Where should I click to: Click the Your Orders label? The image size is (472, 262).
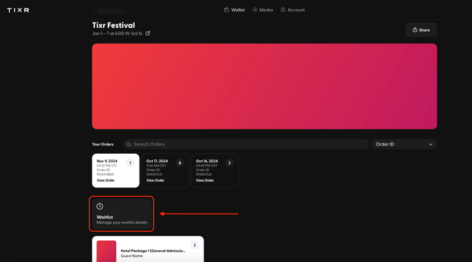coord(103,145)
